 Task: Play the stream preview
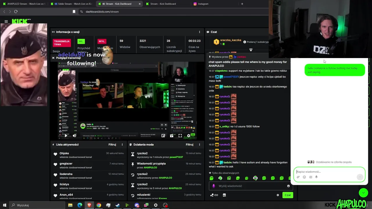[66, 136]
